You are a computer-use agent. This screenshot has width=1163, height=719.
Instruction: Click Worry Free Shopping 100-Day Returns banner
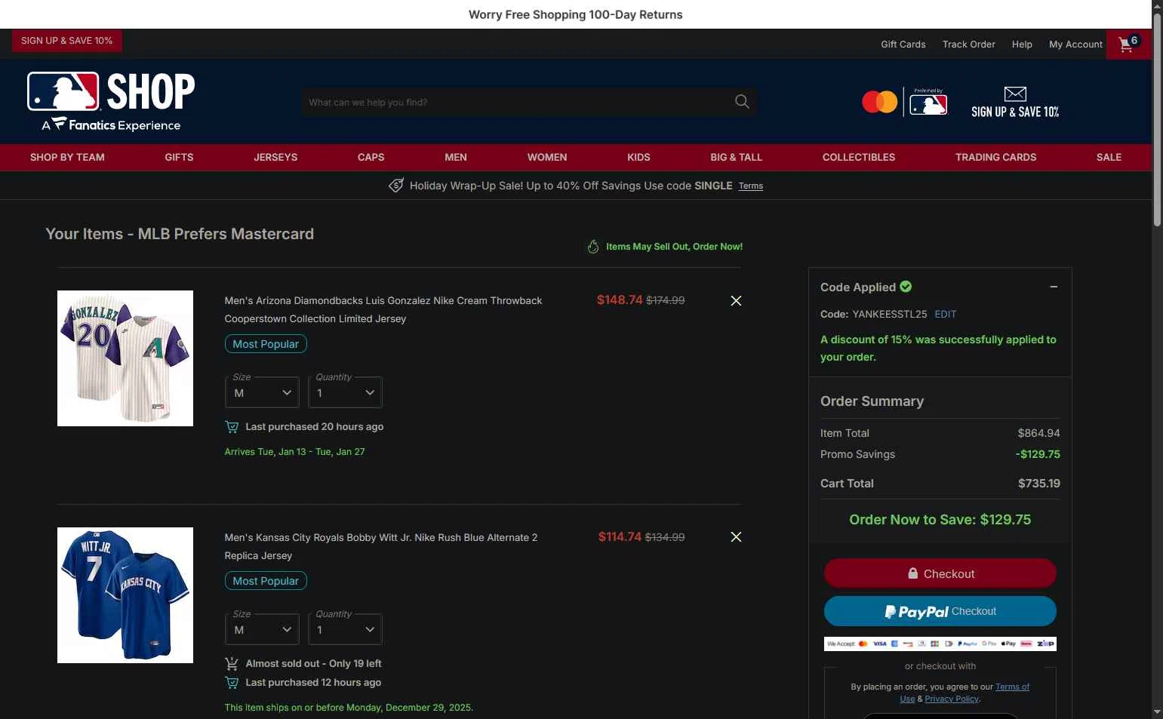click(x=576, y=14)
